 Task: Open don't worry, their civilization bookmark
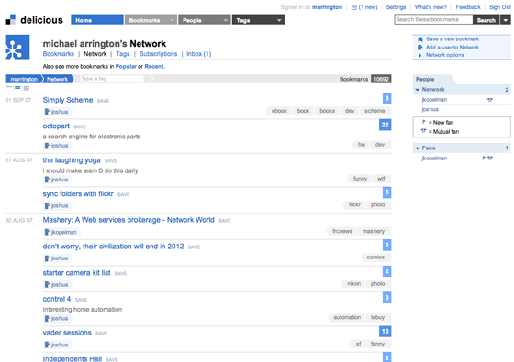(x=113, y=247)
